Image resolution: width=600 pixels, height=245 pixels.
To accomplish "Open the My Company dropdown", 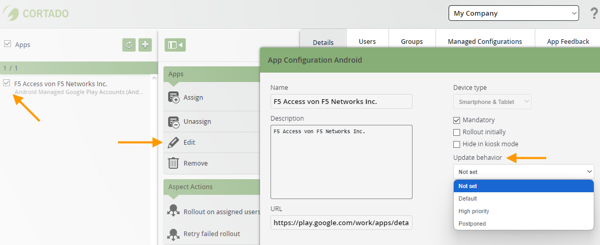I will [x=514, y=14].
